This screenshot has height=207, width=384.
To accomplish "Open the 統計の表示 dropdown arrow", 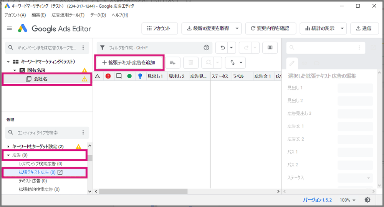I will 342,28.
